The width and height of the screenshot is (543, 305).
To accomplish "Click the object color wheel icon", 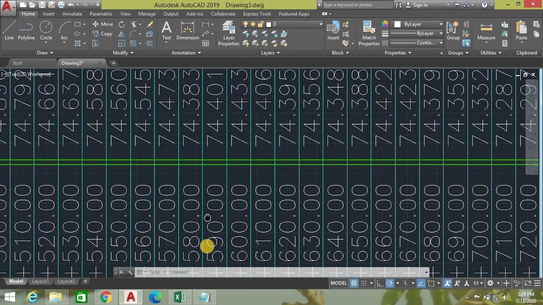I will pyautogui.click(x=385, y=24).
